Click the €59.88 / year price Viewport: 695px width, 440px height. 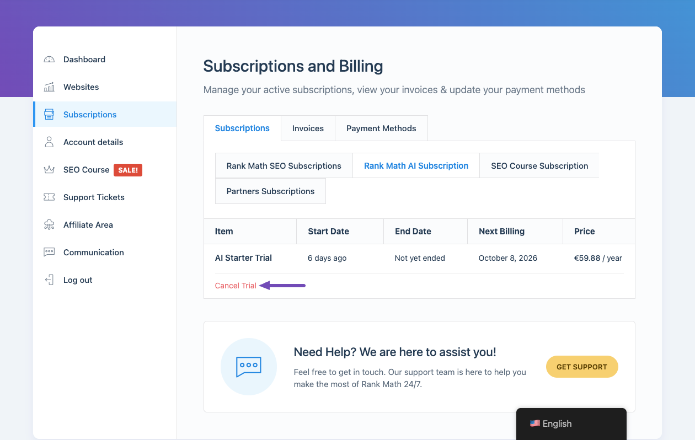click(598, 258)
